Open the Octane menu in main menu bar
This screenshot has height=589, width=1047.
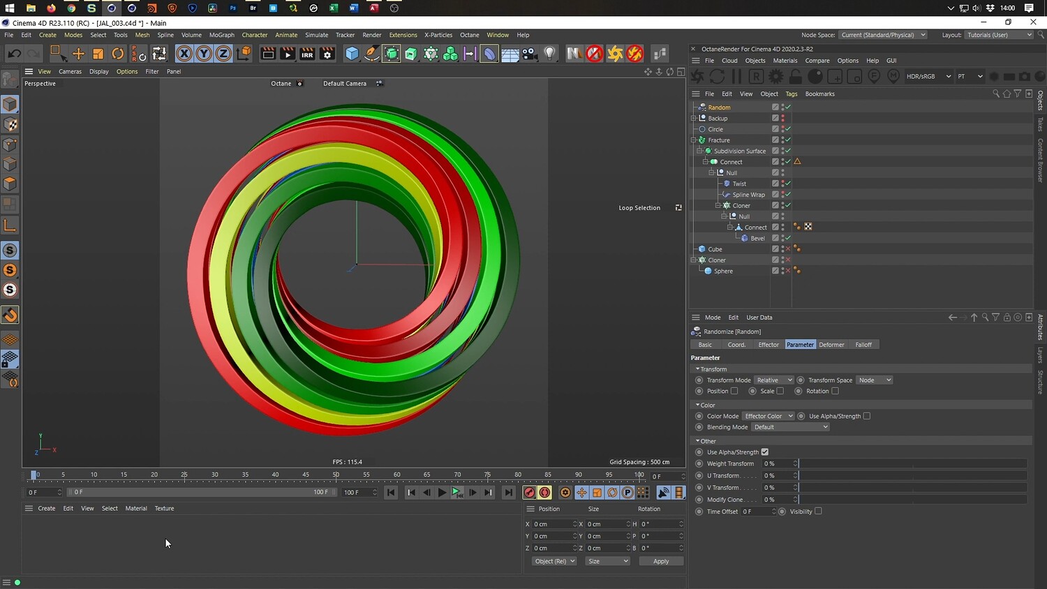[470, 35]
